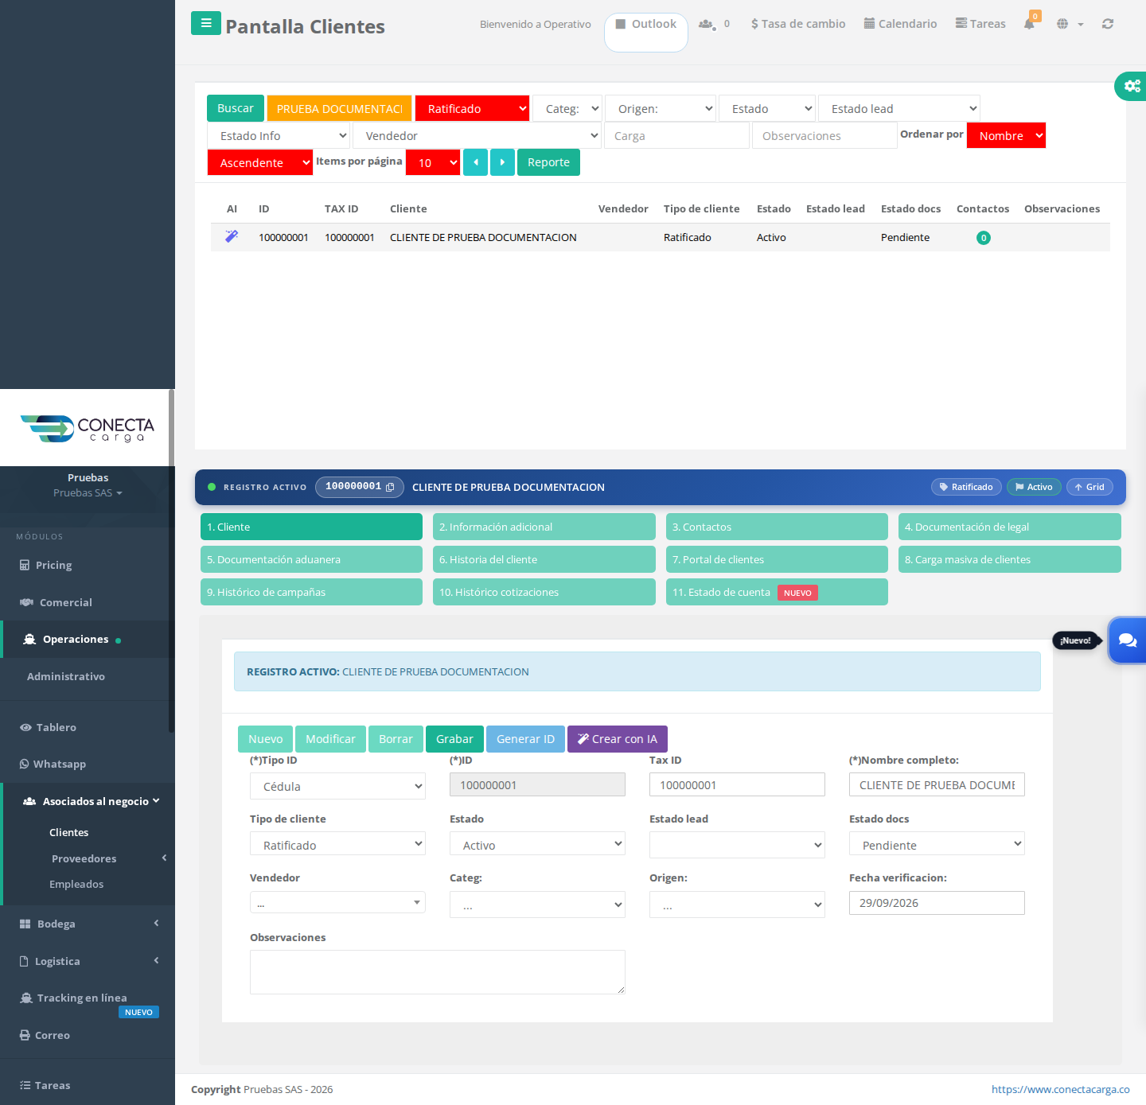Click the Reporte button
Image resolution: width=1146 pixels, height=1105 pixels.
(548, 162)
